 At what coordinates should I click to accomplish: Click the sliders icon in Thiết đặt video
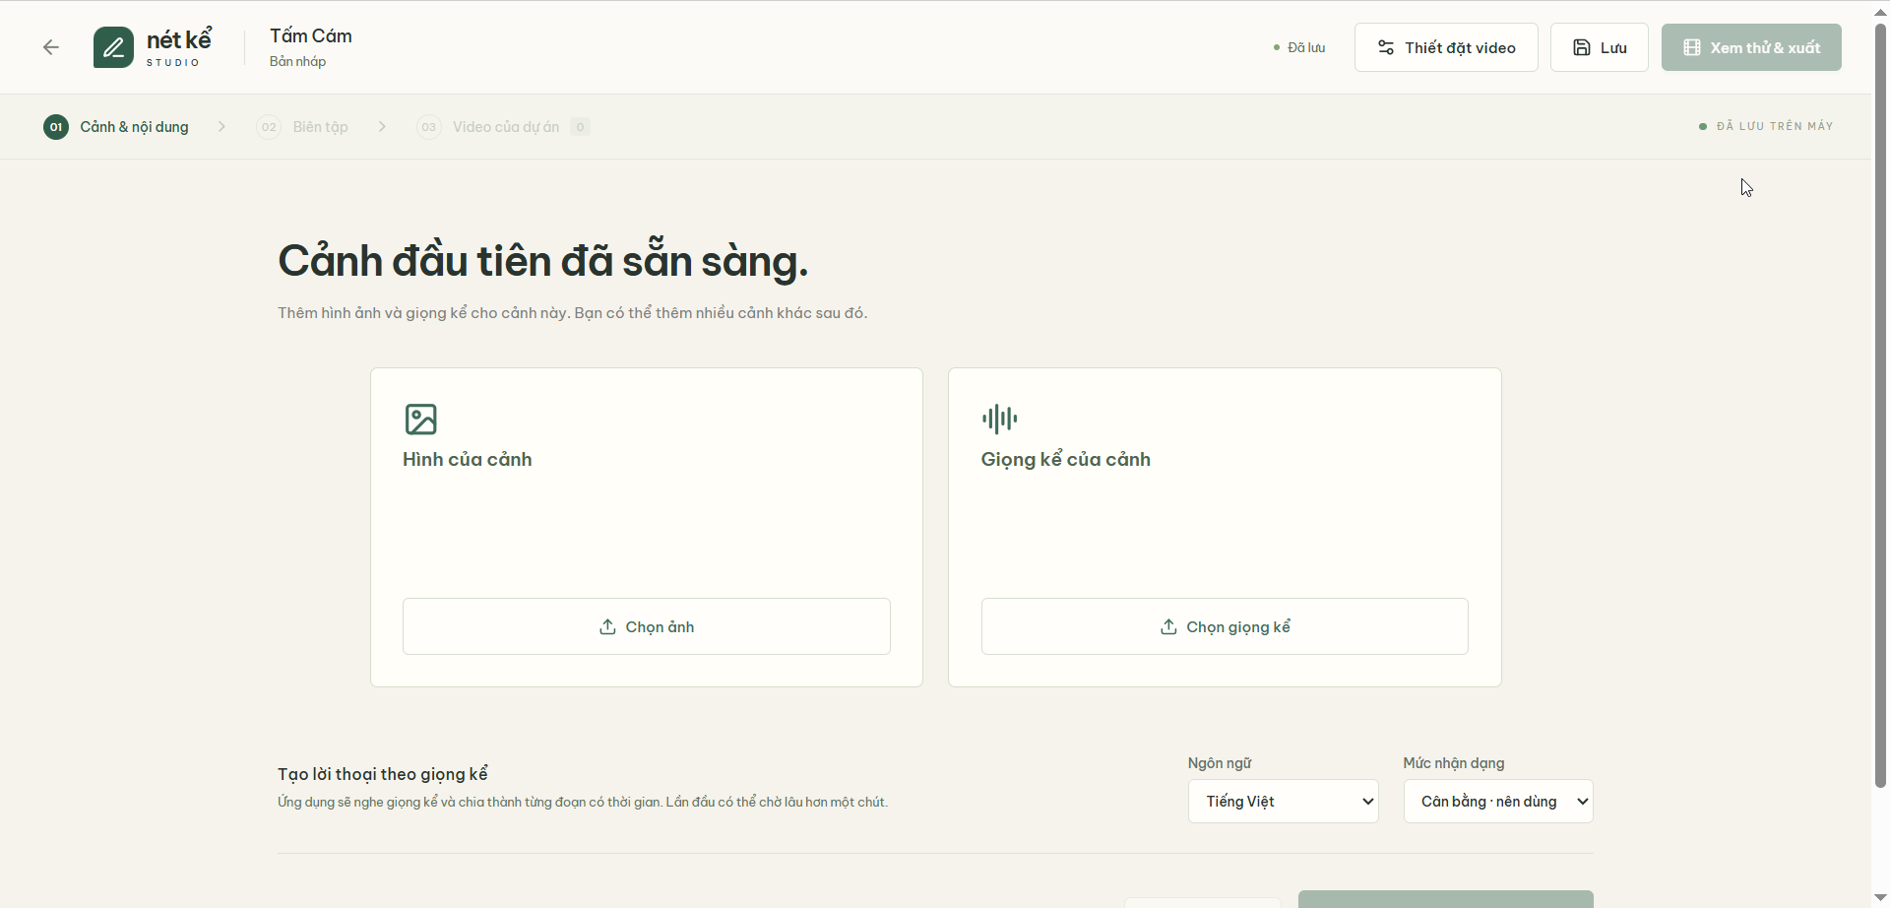click(x=1386, y=47)
